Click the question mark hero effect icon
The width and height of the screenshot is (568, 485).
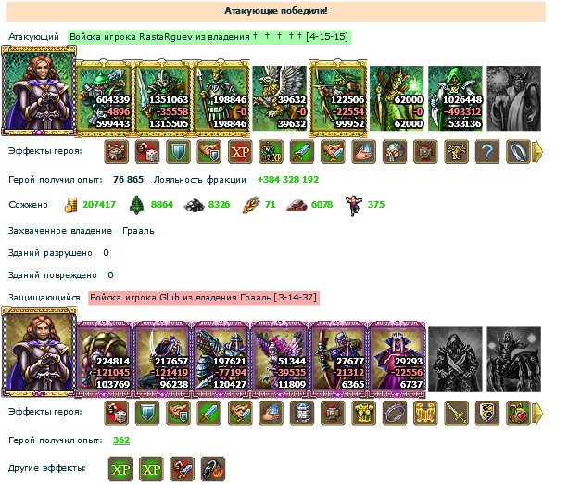click(x=487, y=151)
